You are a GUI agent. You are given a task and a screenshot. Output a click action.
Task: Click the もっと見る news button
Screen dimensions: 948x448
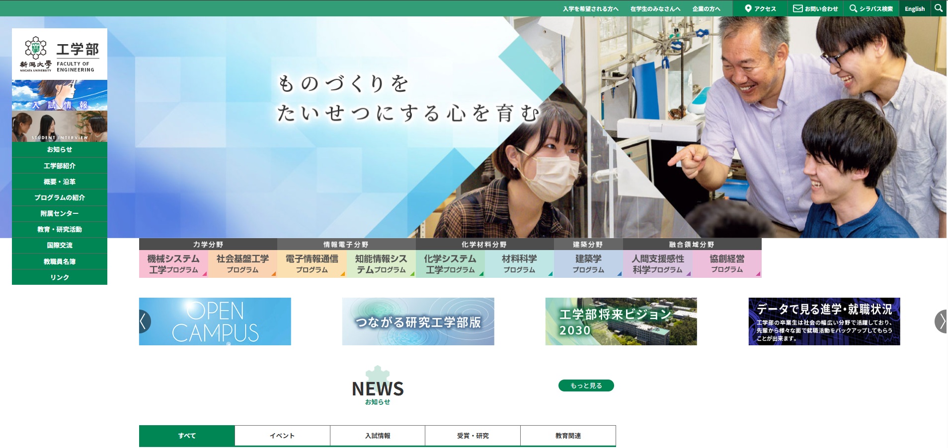587,385
